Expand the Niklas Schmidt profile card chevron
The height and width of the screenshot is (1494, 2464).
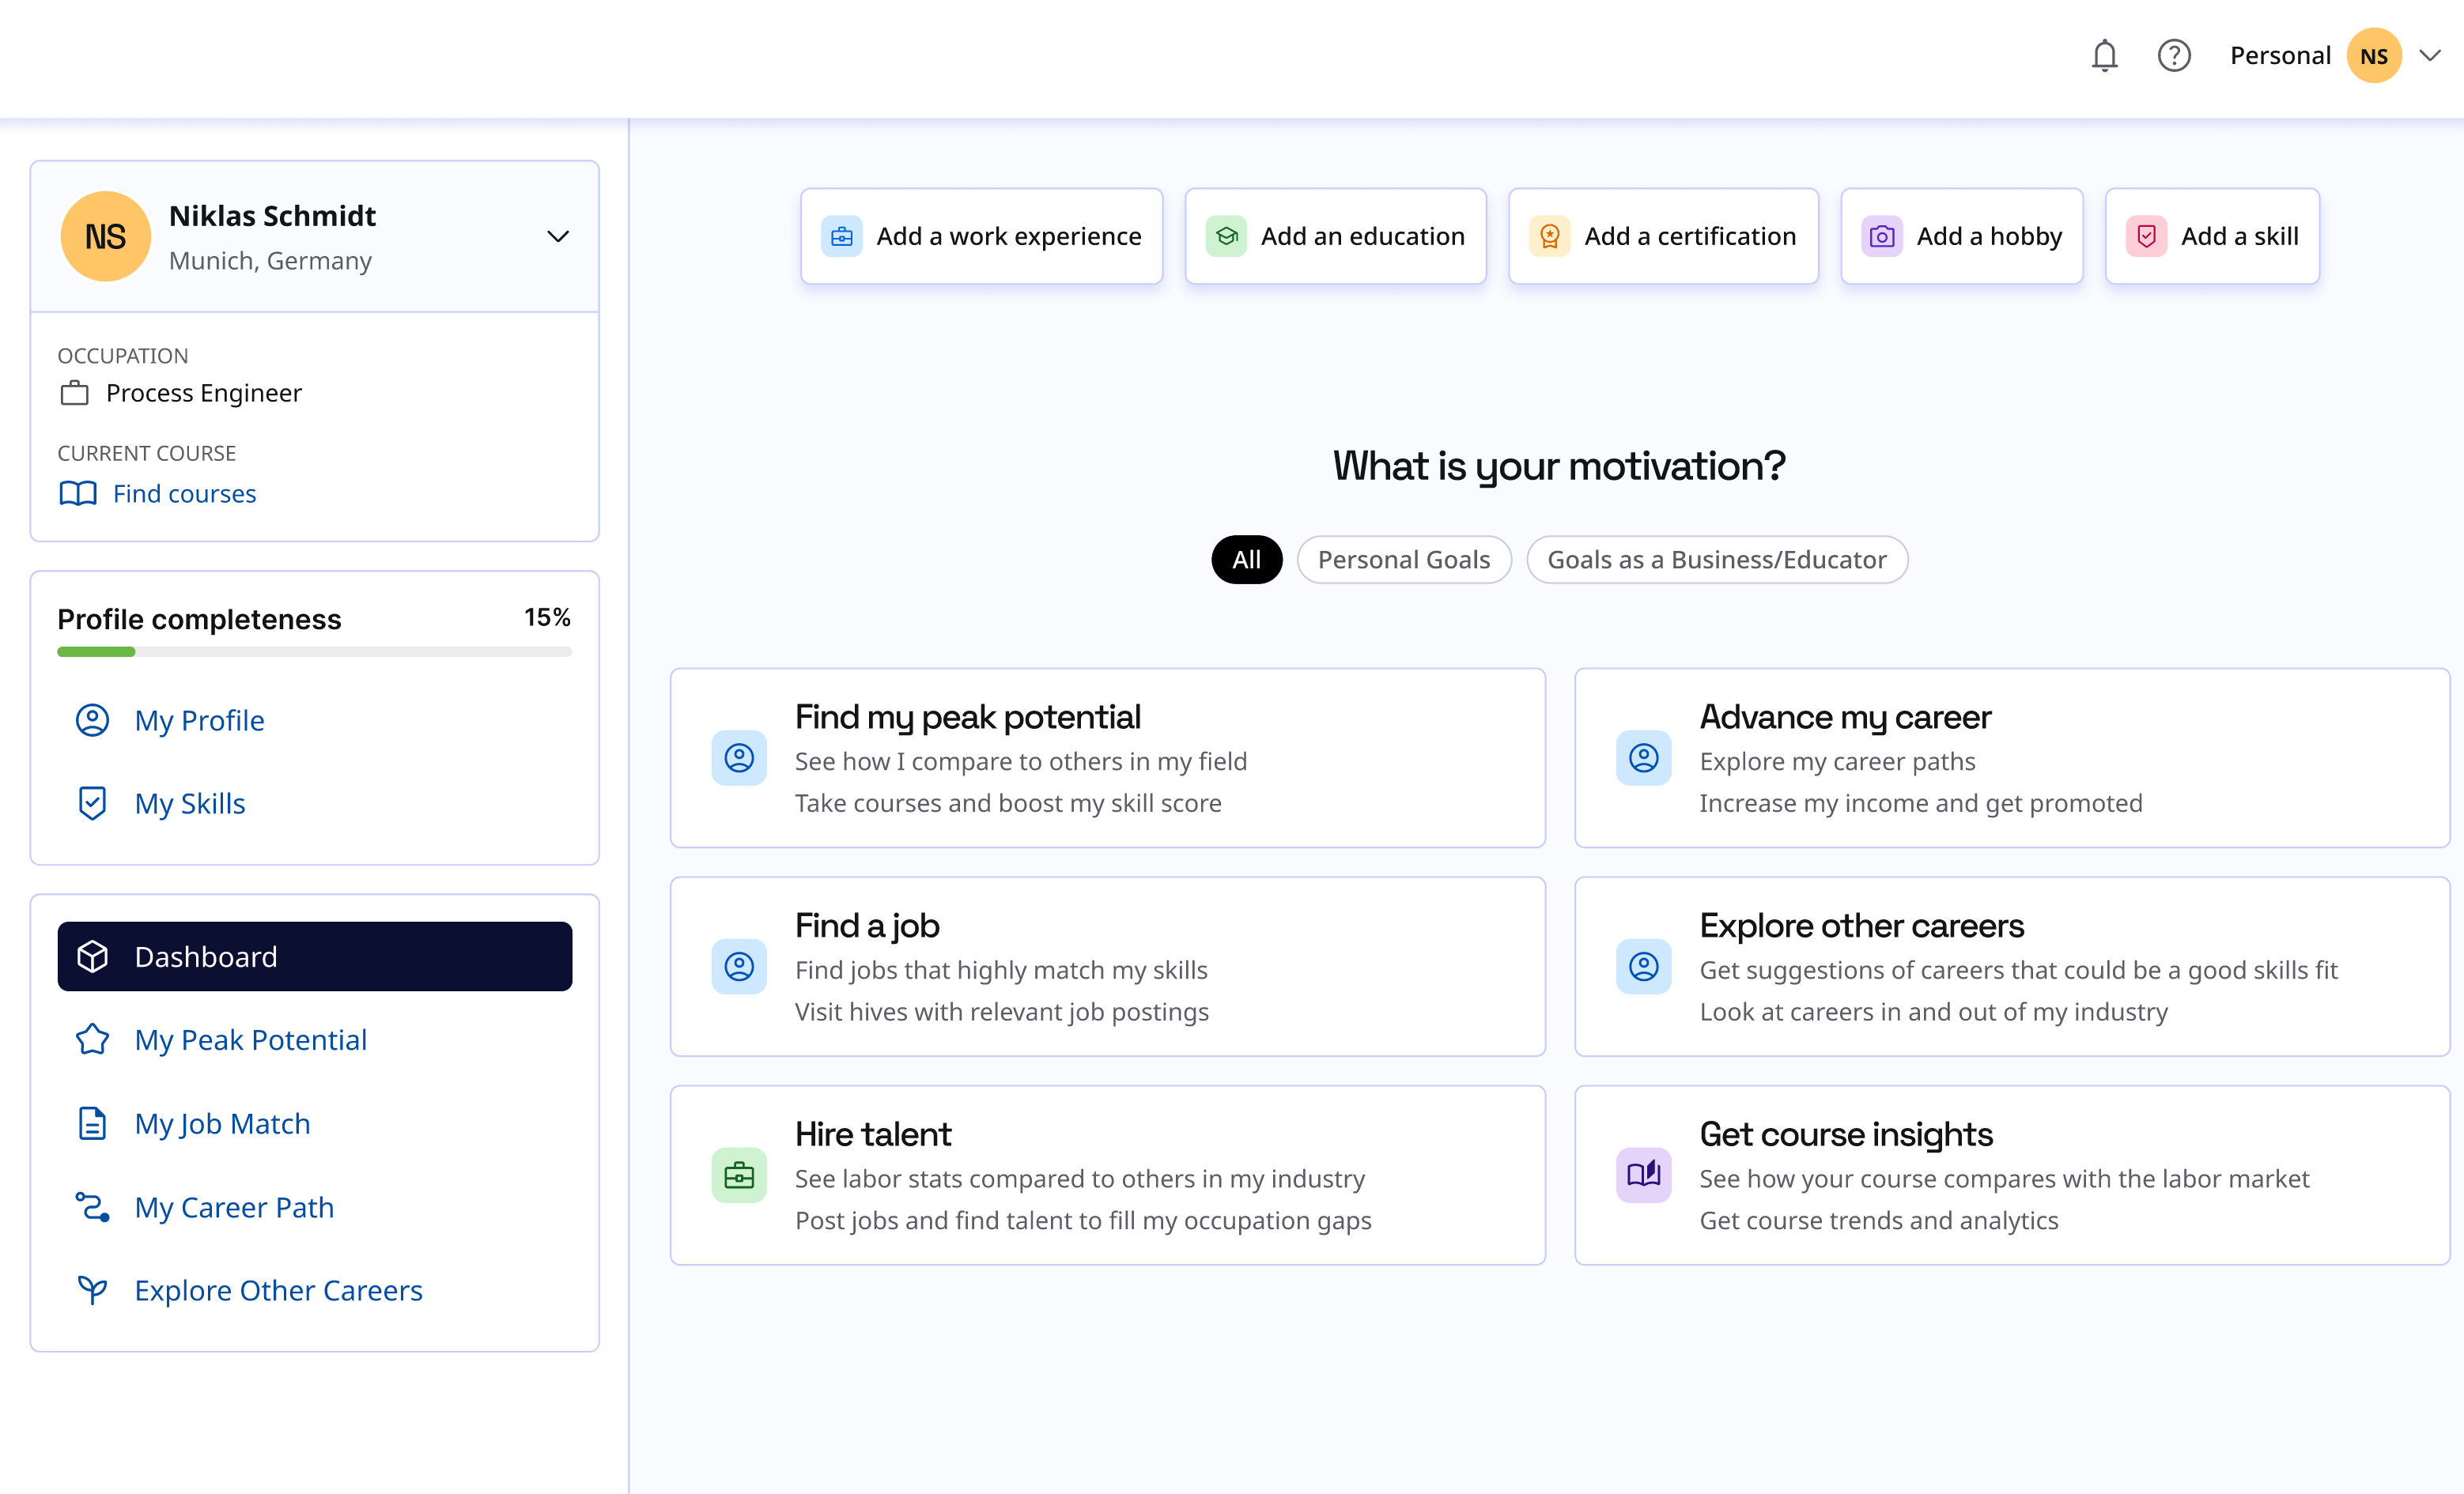558,237
